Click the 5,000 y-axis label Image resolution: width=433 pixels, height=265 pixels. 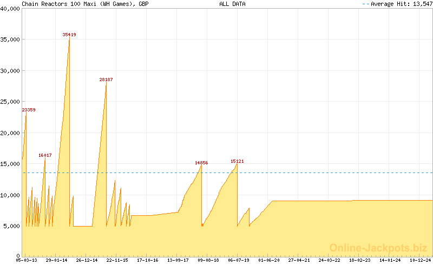point(11,226)
